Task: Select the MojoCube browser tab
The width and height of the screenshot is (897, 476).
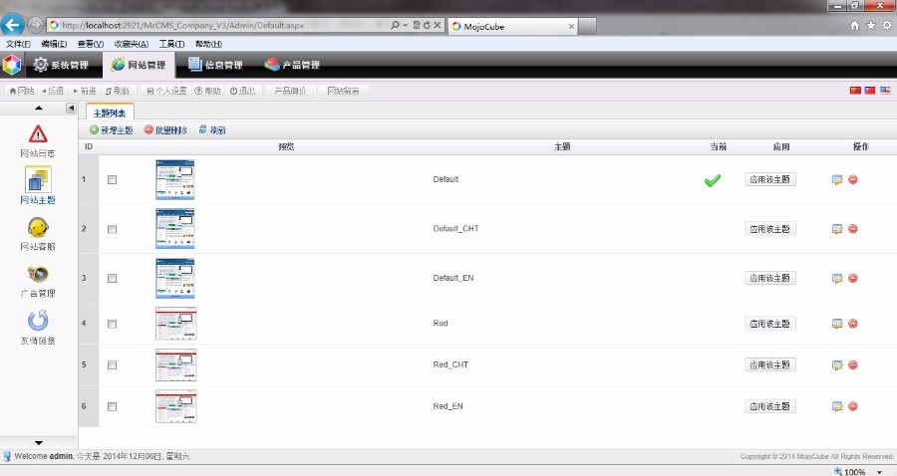Action: pos(512,26)
